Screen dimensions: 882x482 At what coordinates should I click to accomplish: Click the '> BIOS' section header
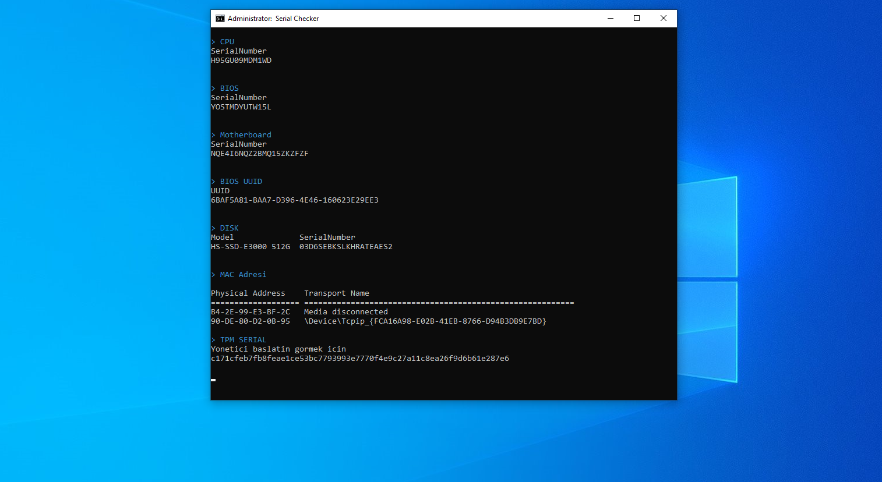tap(225, 88)
